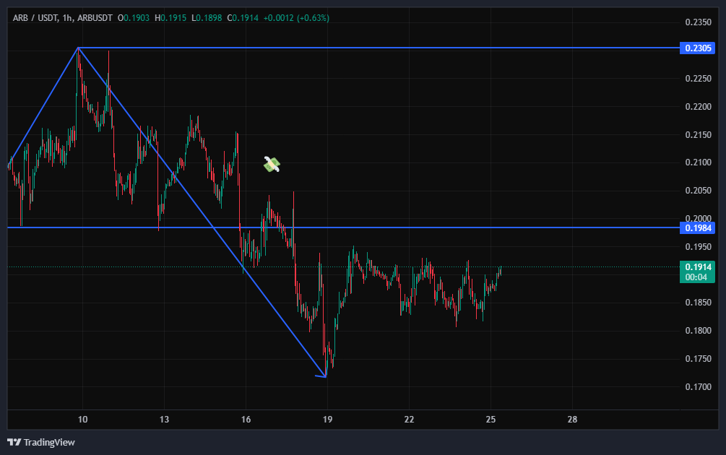
Task: Click the green 0.1914 current price label
Action: (697, 266)
